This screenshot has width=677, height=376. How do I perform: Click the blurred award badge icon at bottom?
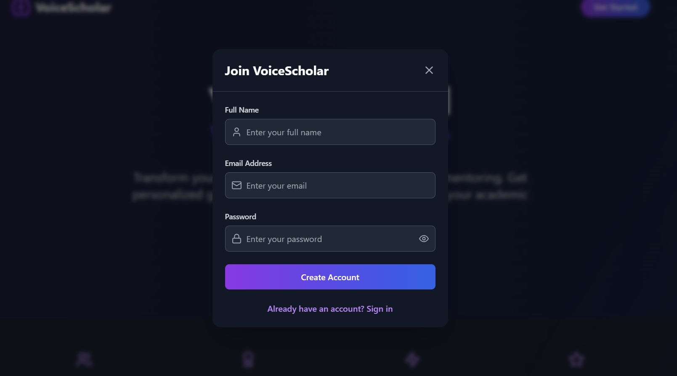point(248,360)
